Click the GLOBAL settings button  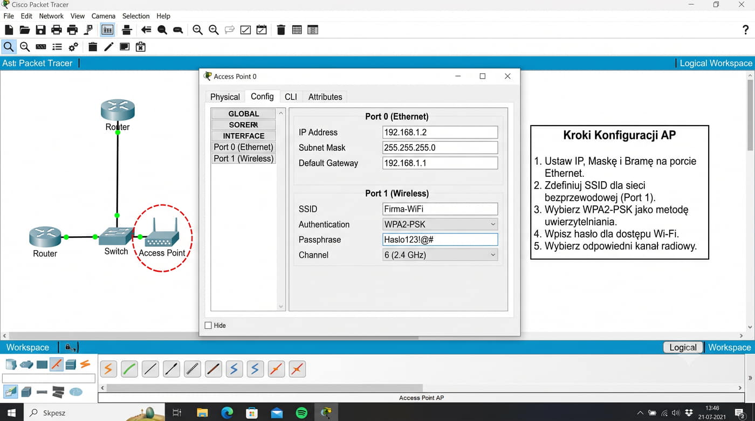click(244, 114)
